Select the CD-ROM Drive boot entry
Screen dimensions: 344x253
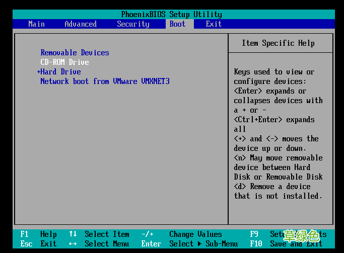(64, 62)
